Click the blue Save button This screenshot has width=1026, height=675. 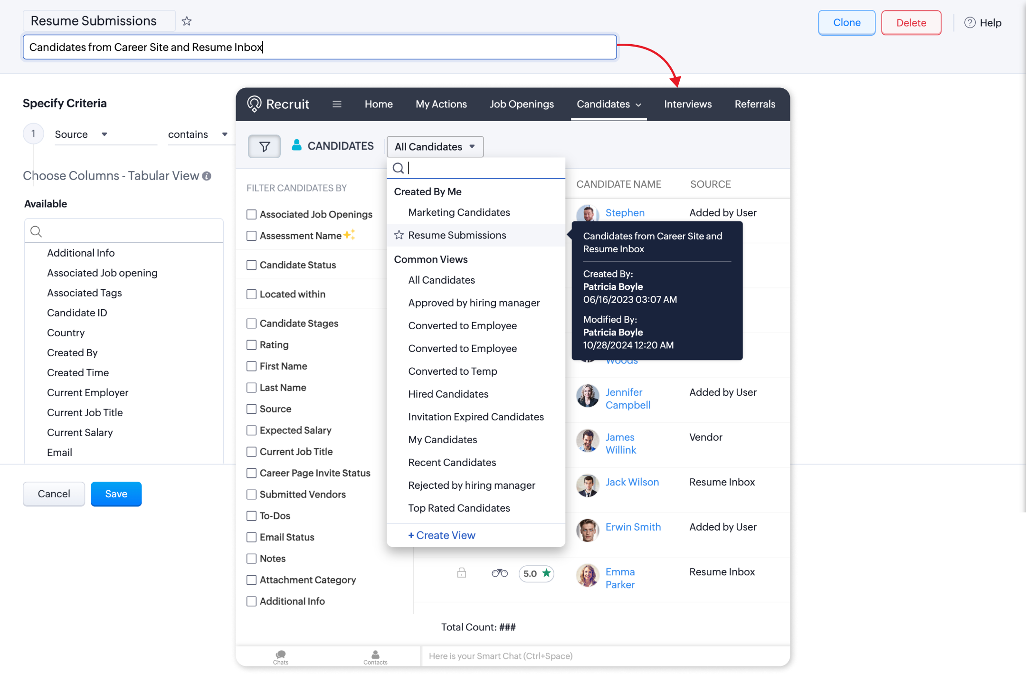(x=116, y=494)
